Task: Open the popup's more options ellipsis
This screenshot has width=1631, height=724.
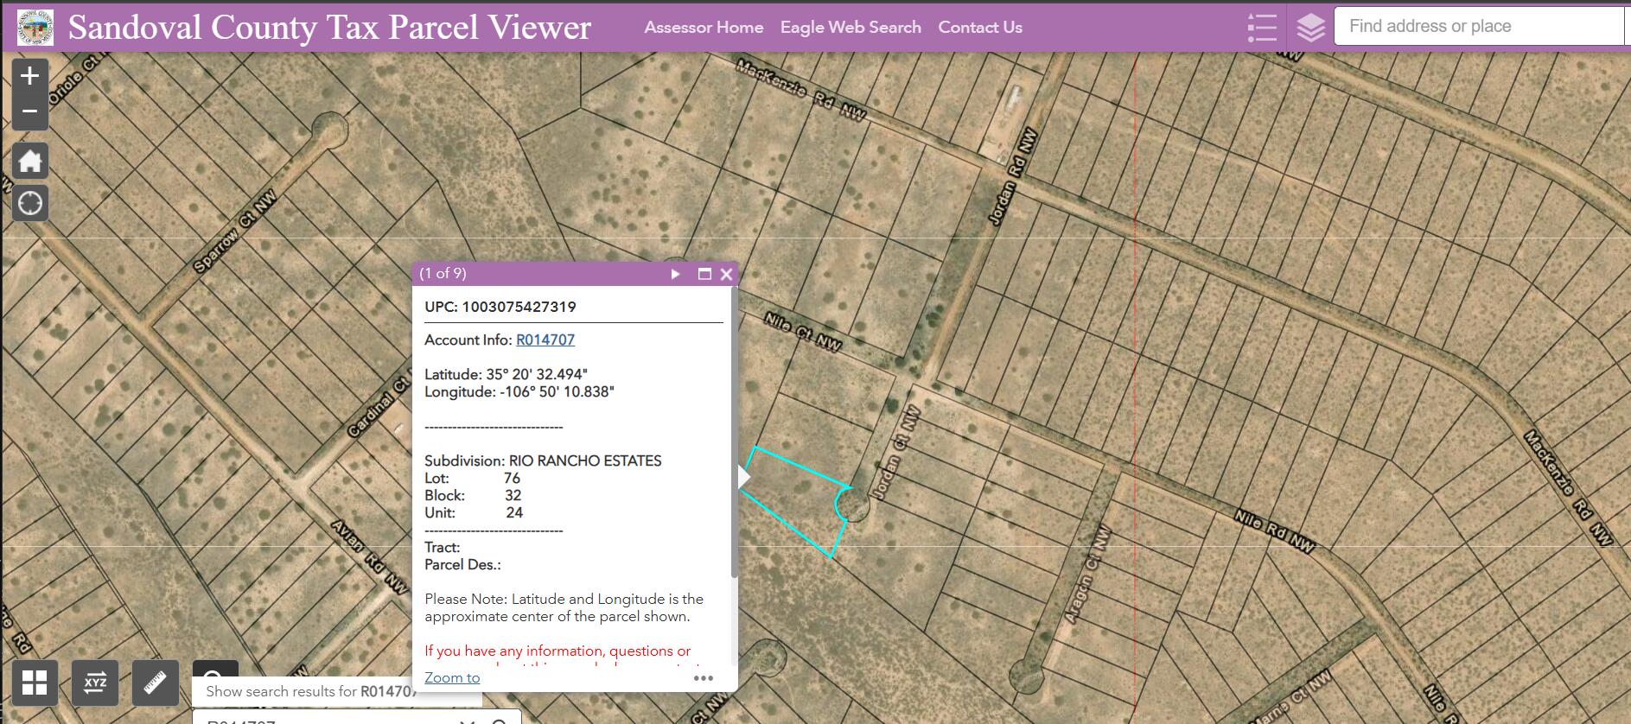Action: tap(704, 678)
